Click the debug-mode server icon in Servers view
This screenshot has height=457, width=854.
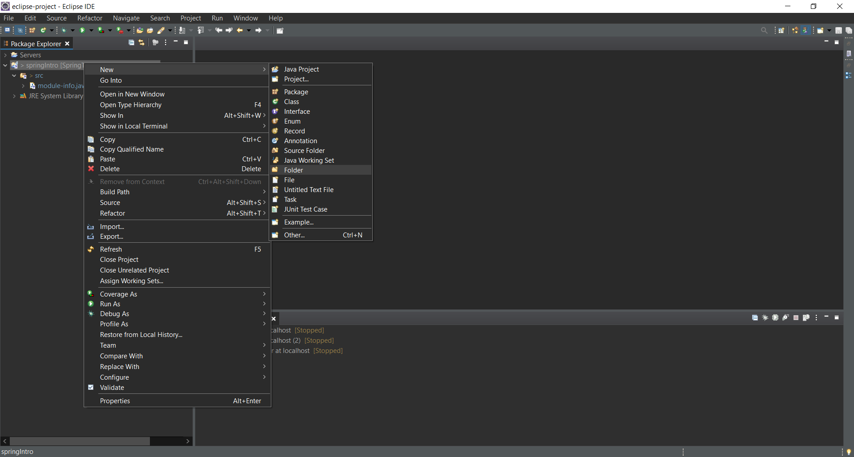pyautogui.click(x=765, y=317)
